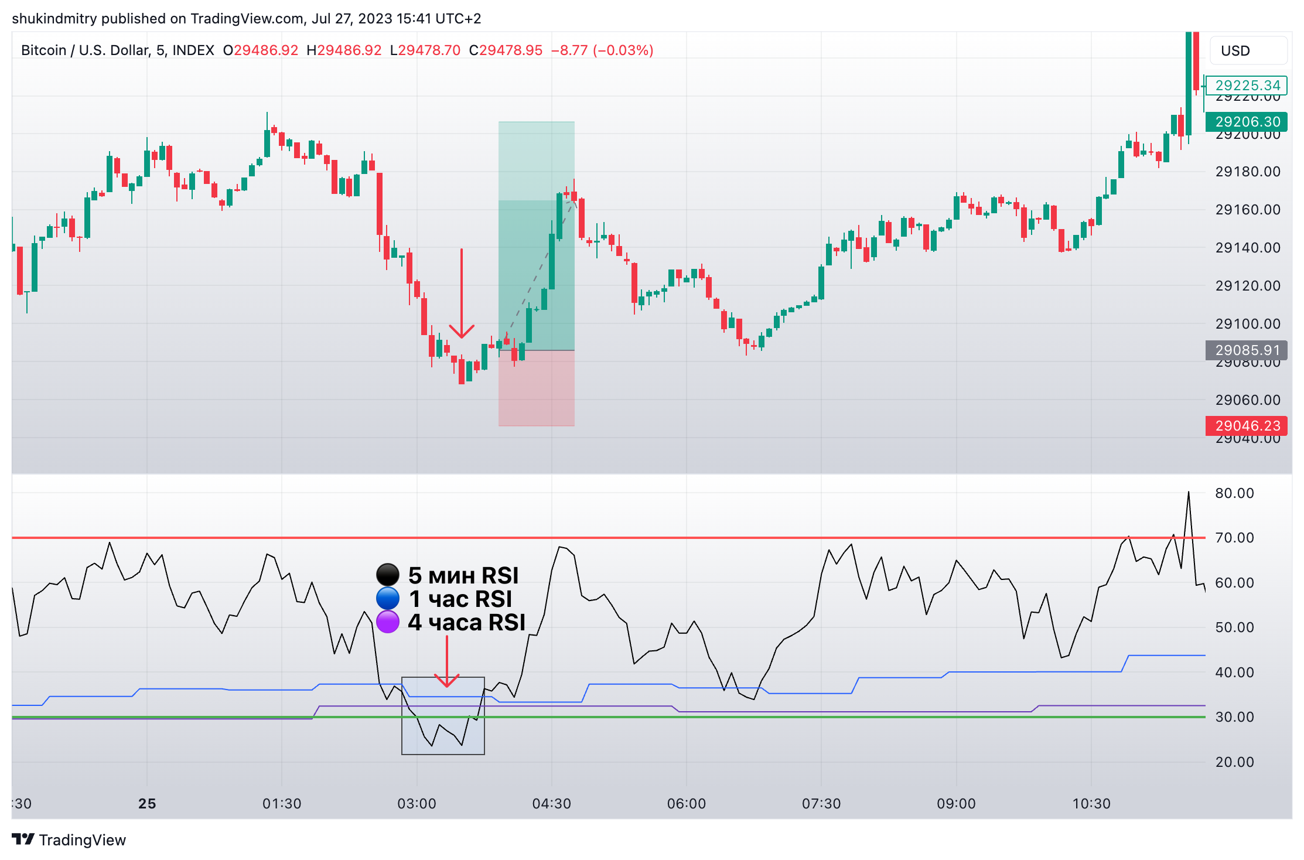Click the bold 25 date axis label

[x=147, y=803]
